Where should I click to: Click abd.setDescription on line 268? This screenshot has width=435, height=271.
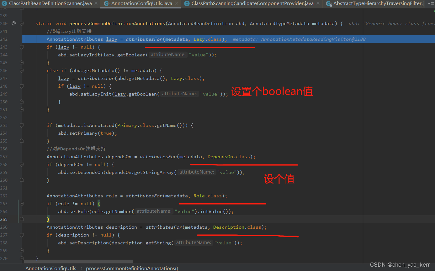click(83, 243)
